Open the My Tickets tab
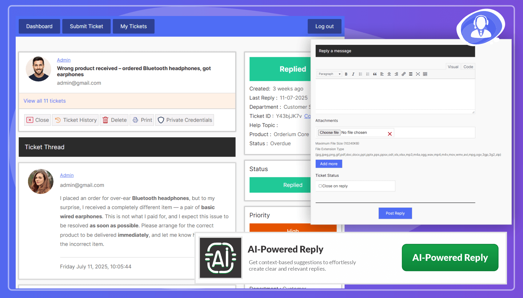This screenshot has height=298, width=523. pos(134,26)
